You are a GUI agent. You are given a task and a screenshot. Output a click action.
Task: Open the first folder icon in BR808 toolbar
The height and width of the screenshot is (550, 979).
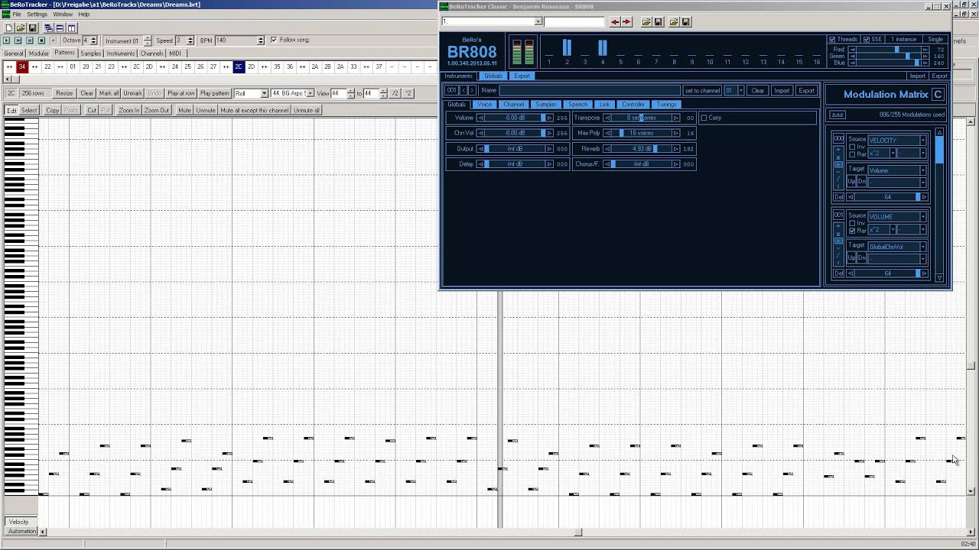click(646, 22)
